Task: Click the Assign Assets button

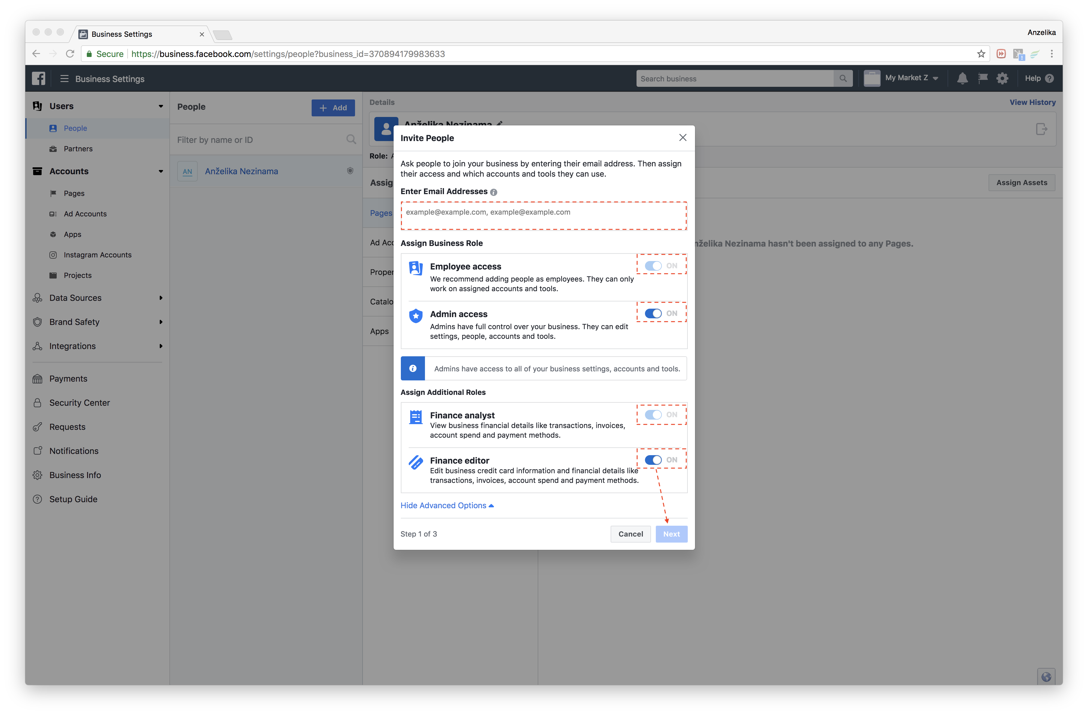Action: [1021, 182]
